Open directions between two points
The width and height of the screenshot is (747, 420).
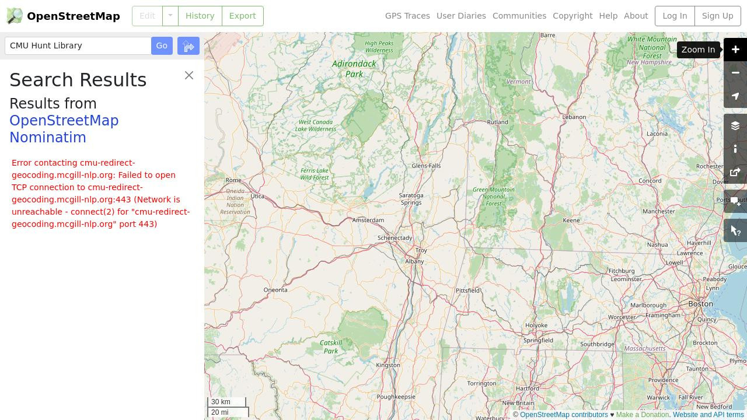click(x=189, y=46)
